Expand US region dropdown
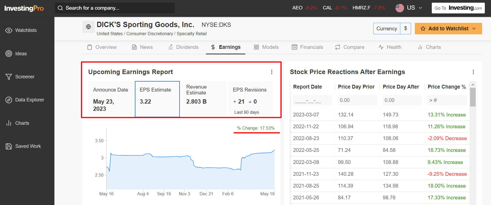This screenshot has height=205, width=491. tap(420, 8)
